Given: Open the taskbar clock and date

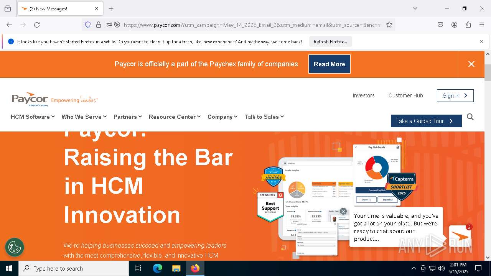Looking at the screenshot, I should (458, 268).
